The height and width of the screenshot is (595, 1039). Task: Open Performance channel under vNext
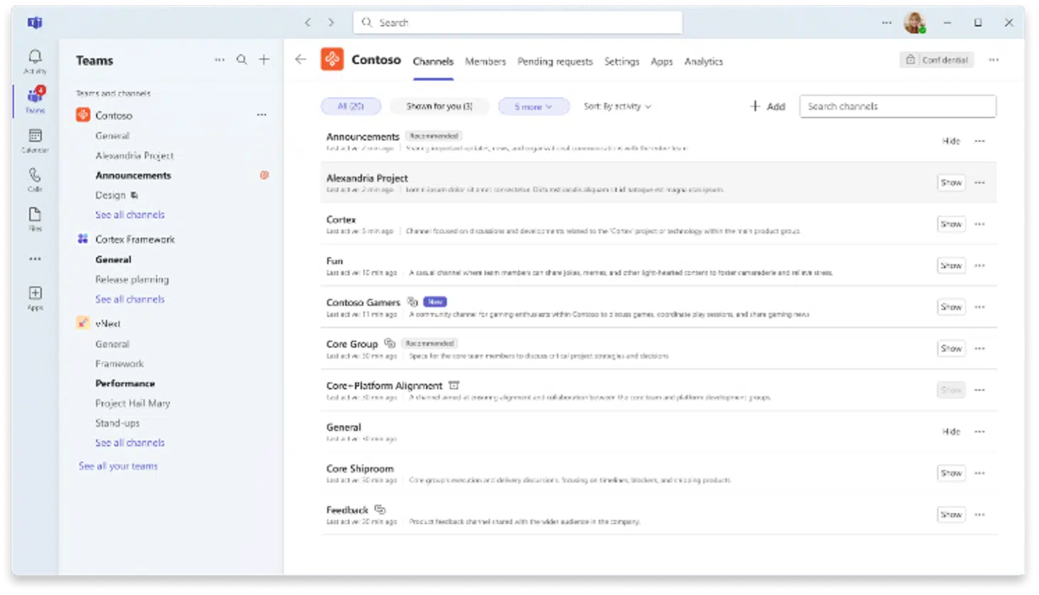[125, 383]
